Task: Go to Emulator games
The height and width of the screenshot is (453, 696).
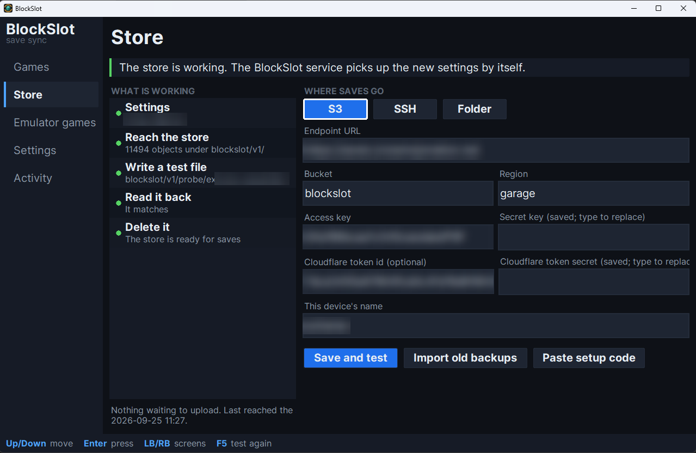Action: [x=51, y=123]
